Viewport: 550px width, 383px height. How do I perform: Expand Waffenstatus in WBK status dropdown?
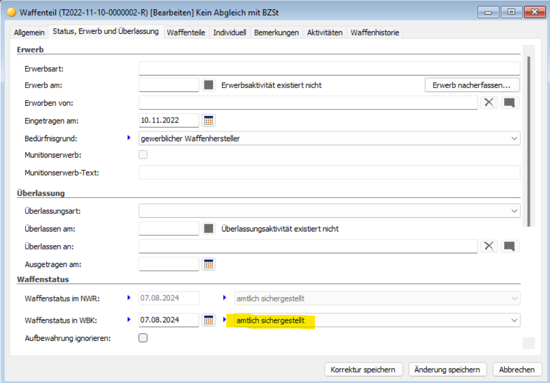click(514, 320)
